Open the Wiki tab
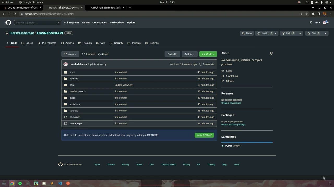 point(100,43)
